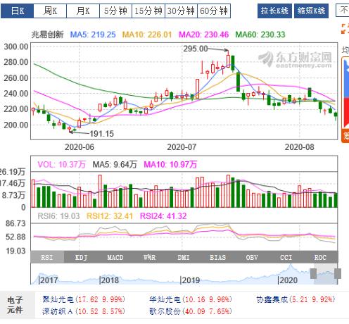Select the W%R indicator tab
Viewport: 349px width, 324px height.
[149, 257]
